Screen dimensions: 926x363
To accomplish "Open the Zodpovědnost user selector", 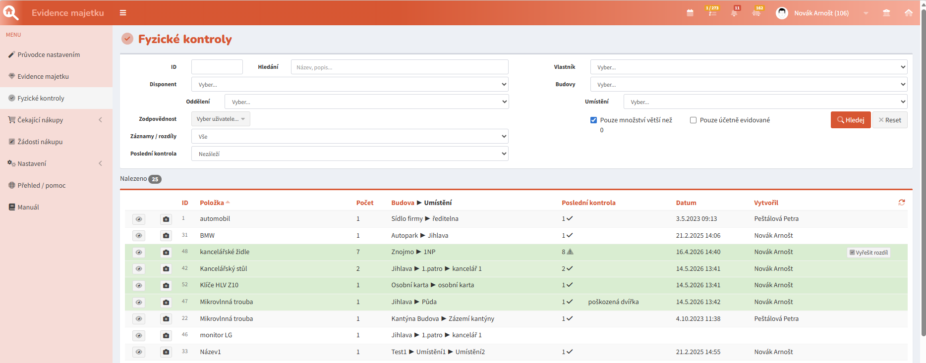I will coord(221,119).
